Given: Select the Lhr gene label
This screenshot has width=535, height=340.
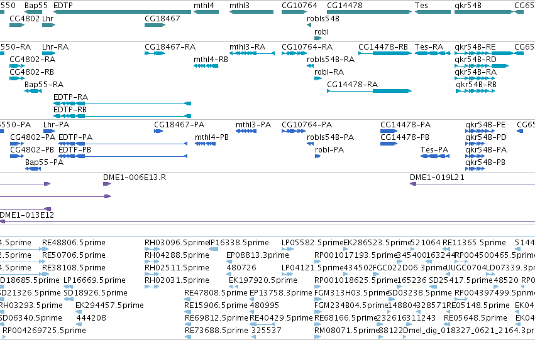Looking at the screenshot, I should [48, 18].
